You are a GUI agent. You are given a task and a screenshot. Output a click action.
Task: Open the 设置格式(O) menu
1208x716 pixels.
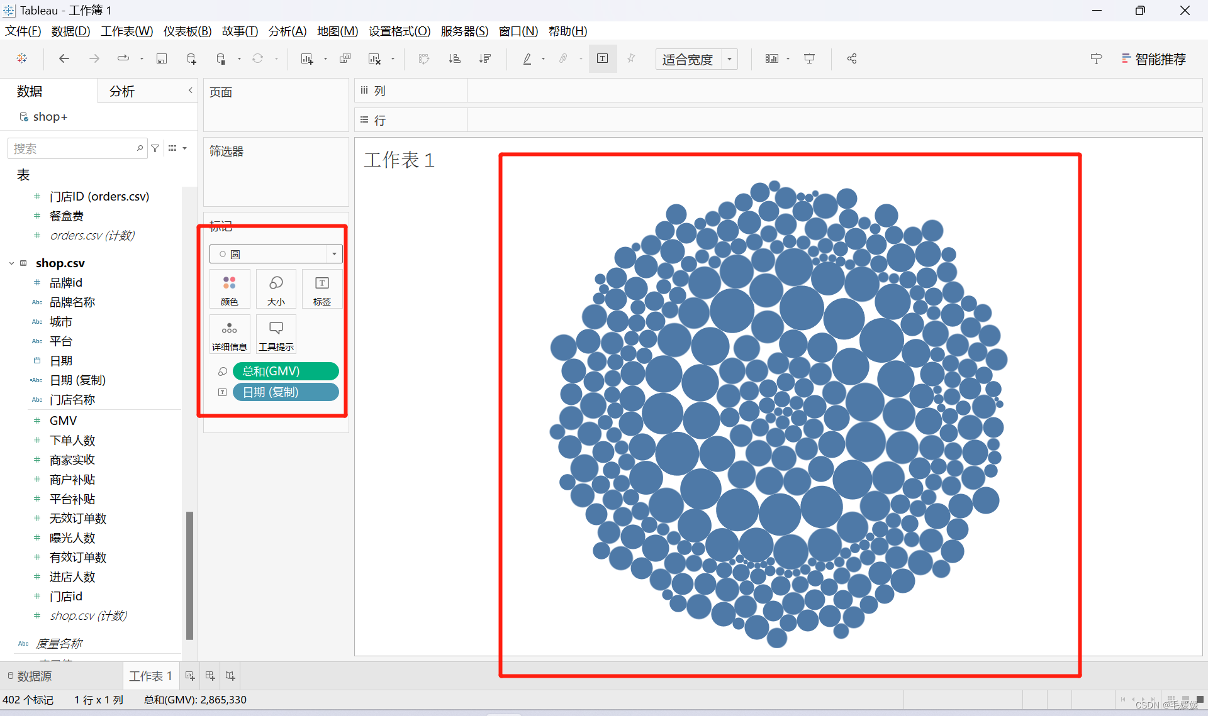[x=400, y=31]
